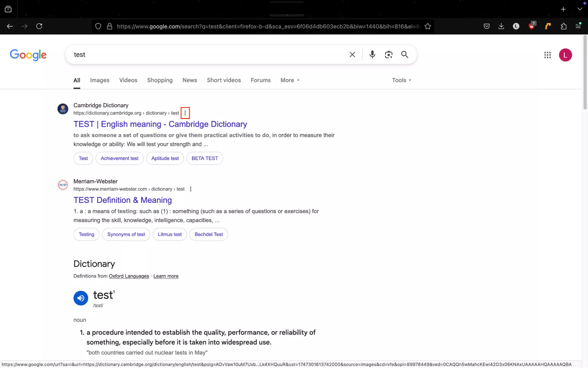This screenshot has width=588, height=368.
Task: Open the Firefox downloads panel
Action: click(x=501, y=26)
